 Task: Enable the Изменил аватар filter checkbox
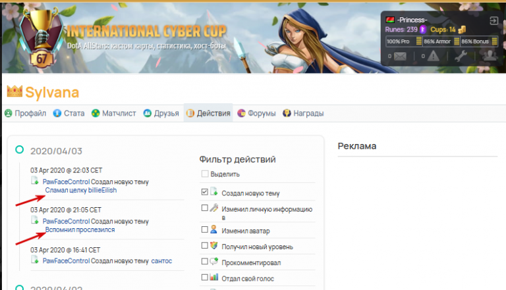(205, 230)
